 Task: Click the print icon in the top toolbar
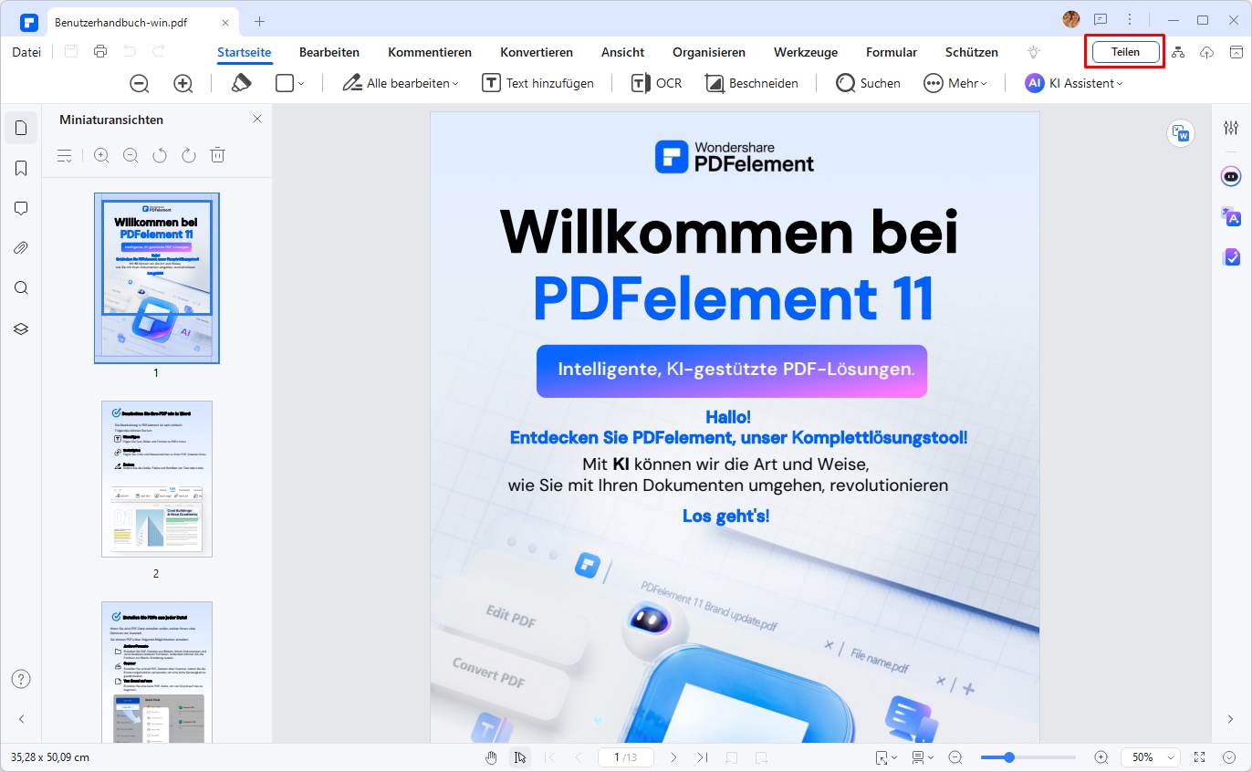100,52
